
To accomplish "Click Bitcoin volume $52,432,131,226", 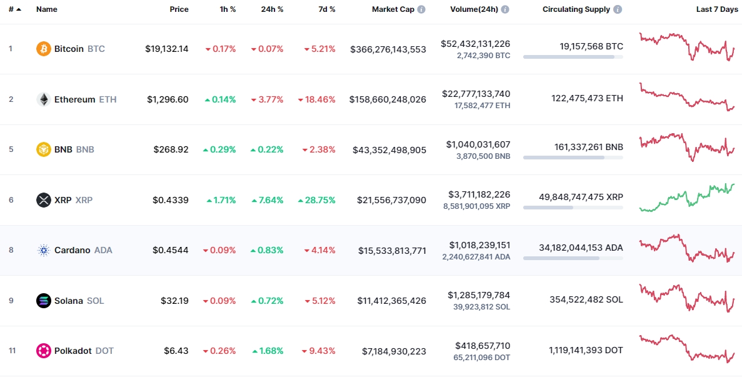I will [x=476, y=44].
